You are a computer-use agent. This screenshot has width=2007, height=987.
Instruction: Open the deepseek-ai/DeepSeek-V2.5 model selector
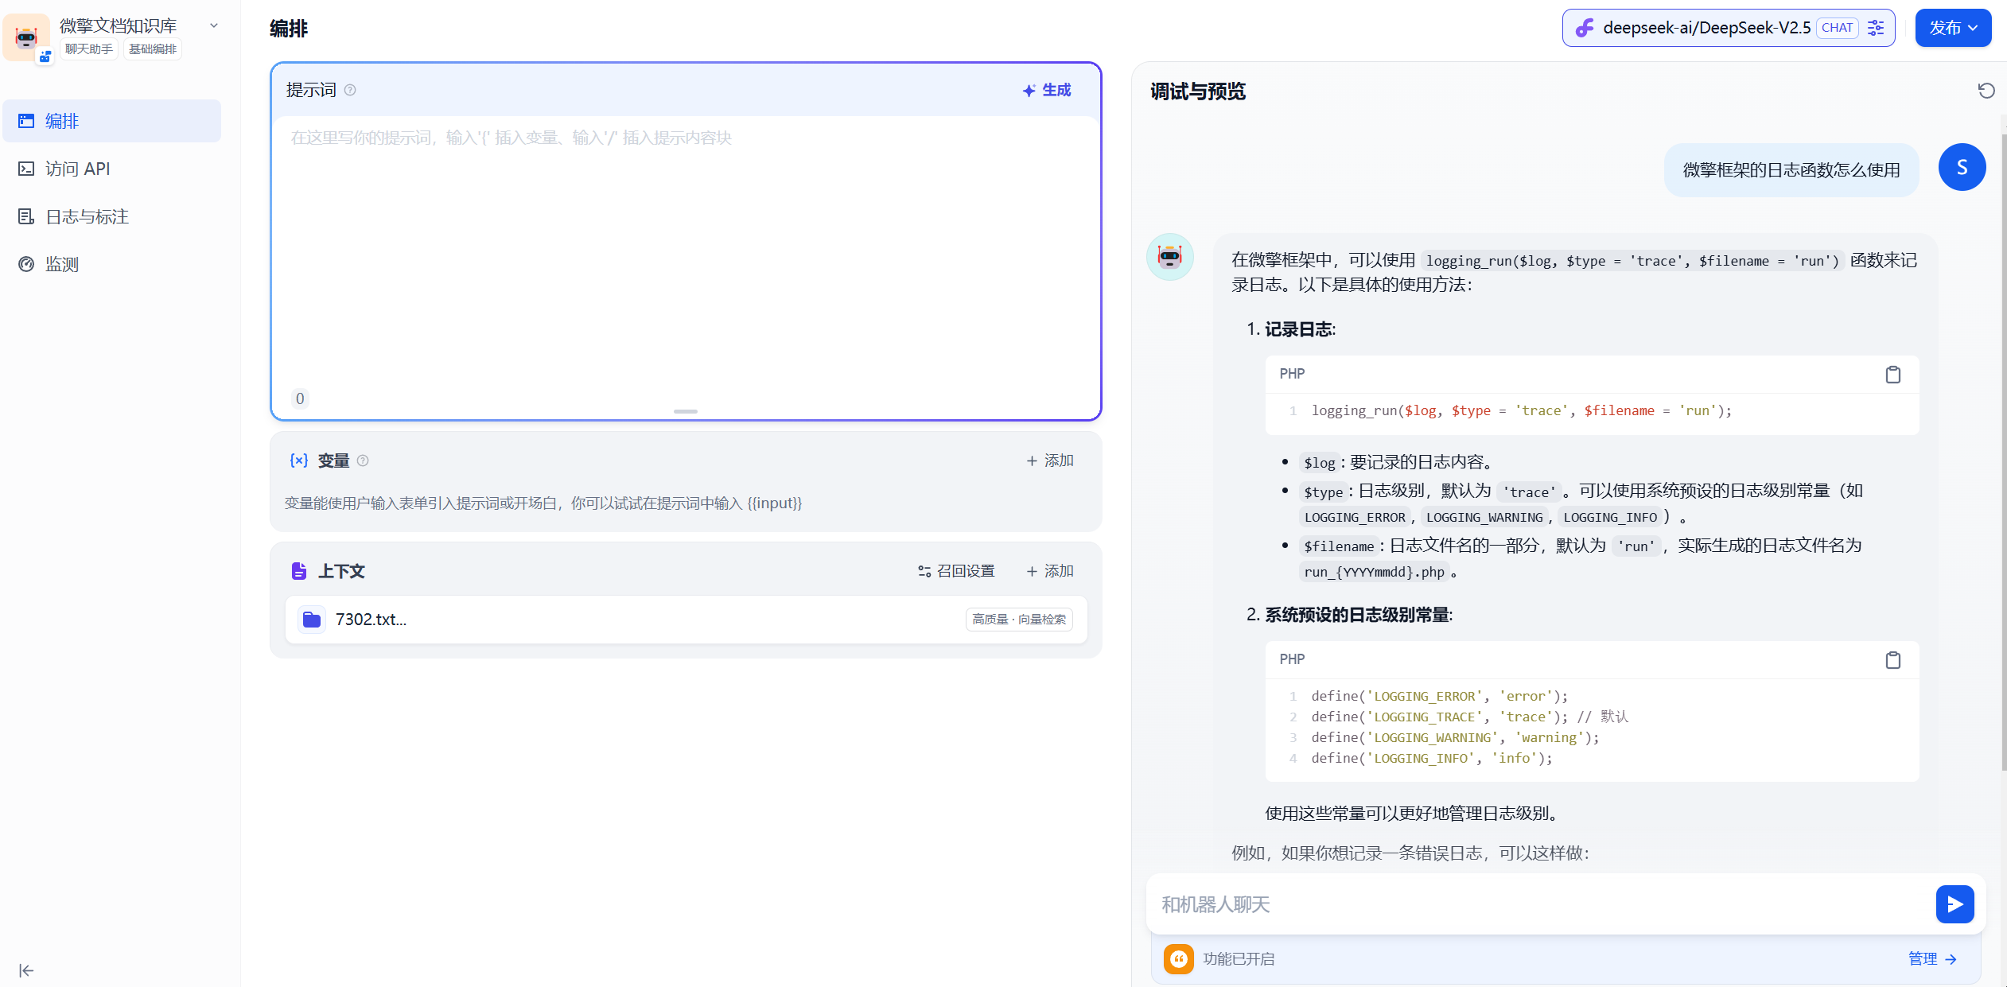1729,28
